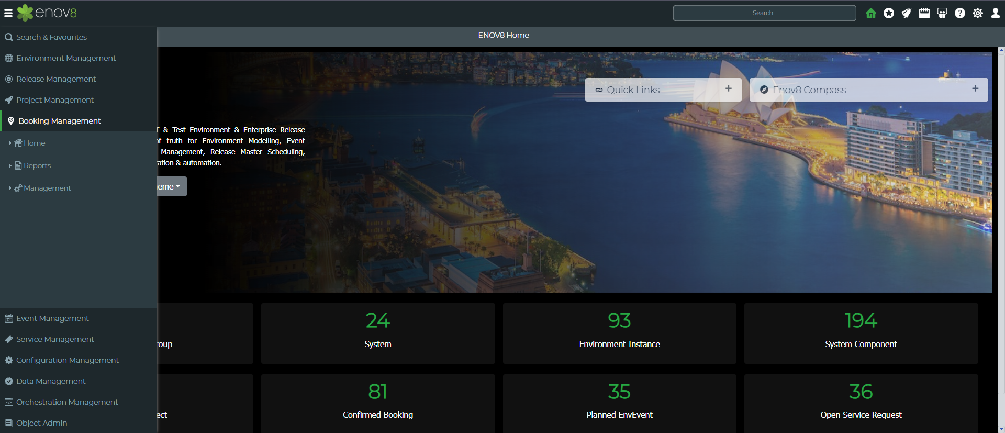Expand Quick Links with plus button

(729, 89)
